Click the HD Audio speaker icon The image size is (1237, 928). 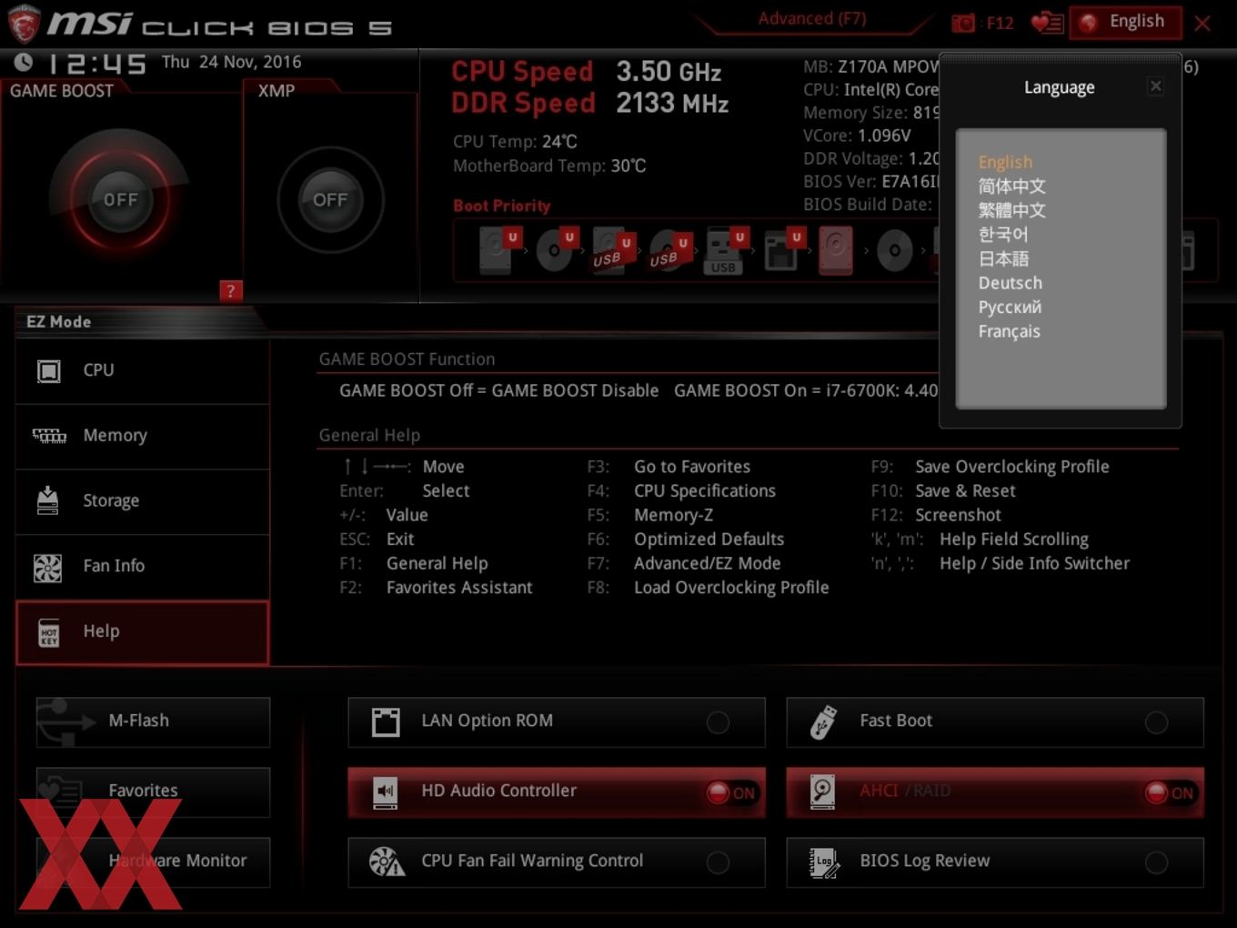[386, 792]
